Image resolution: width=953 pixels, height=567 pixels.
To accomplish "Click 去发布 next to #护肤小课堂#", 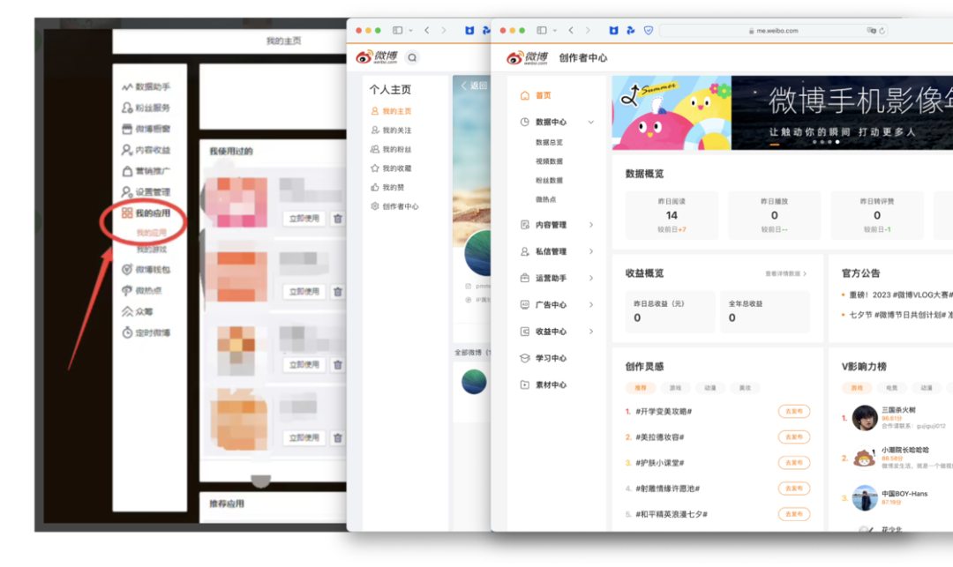I will [x=794, y=463].
